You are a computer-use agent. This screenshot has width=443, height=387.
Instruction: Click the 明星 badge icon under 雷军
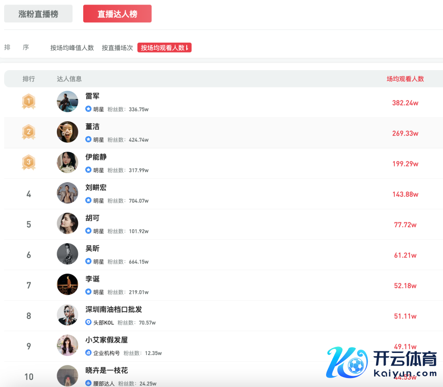88,109
